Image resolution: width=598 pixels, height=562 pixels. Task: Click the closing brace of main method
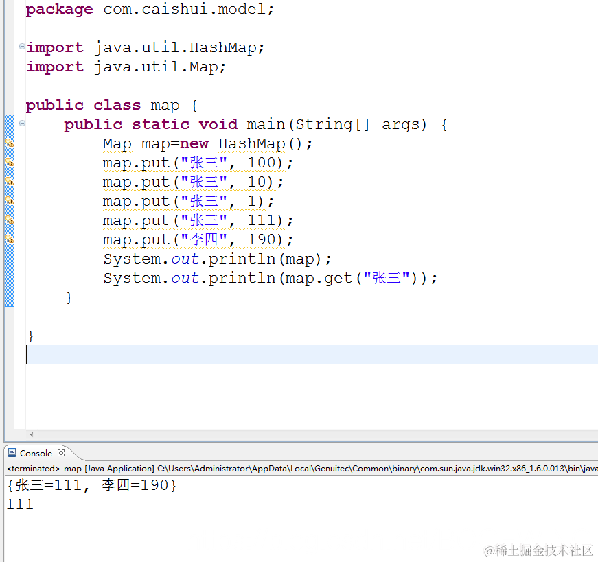[69, 297]
